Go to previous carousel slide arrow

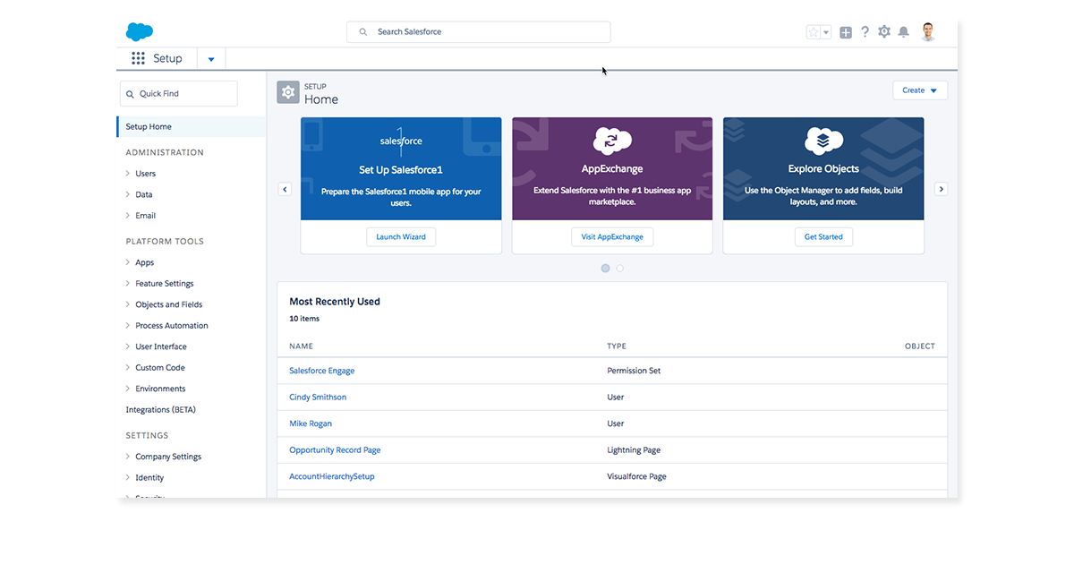pyautogui.click(x=285, y=189)
